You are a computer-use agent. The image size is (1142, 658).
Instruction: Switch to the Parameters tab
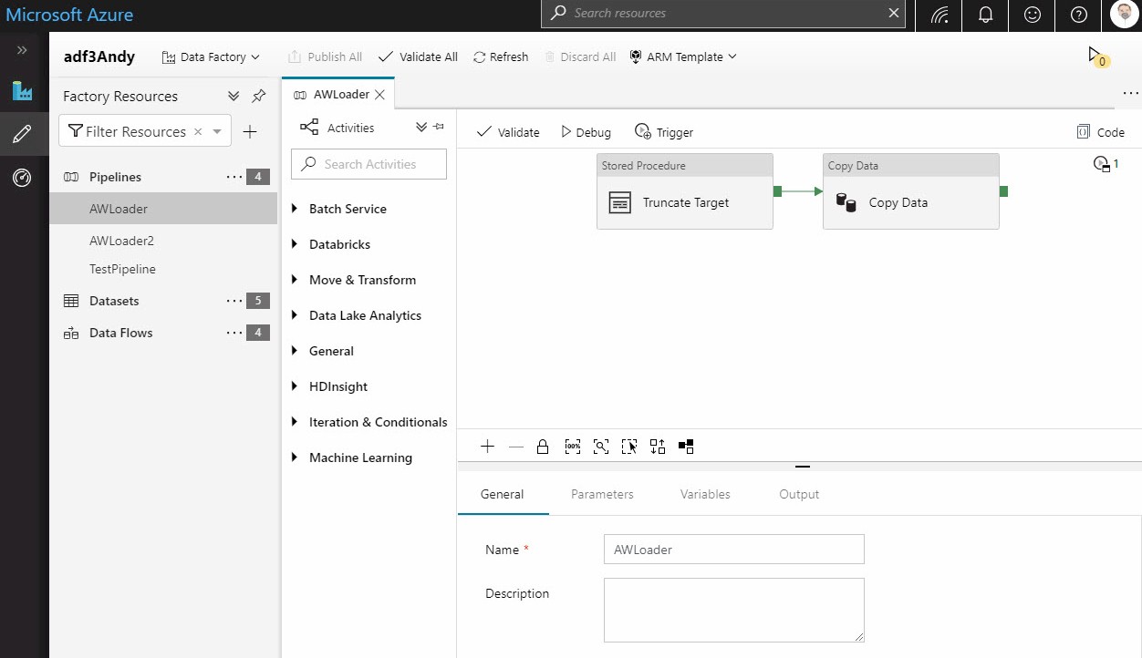click(x=602, y=494)
